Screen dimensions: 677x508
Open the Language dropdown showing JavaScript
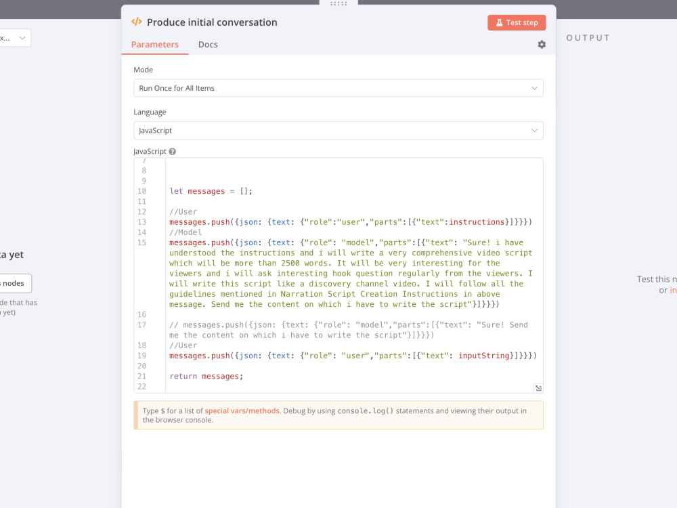[x=338, y=131]
